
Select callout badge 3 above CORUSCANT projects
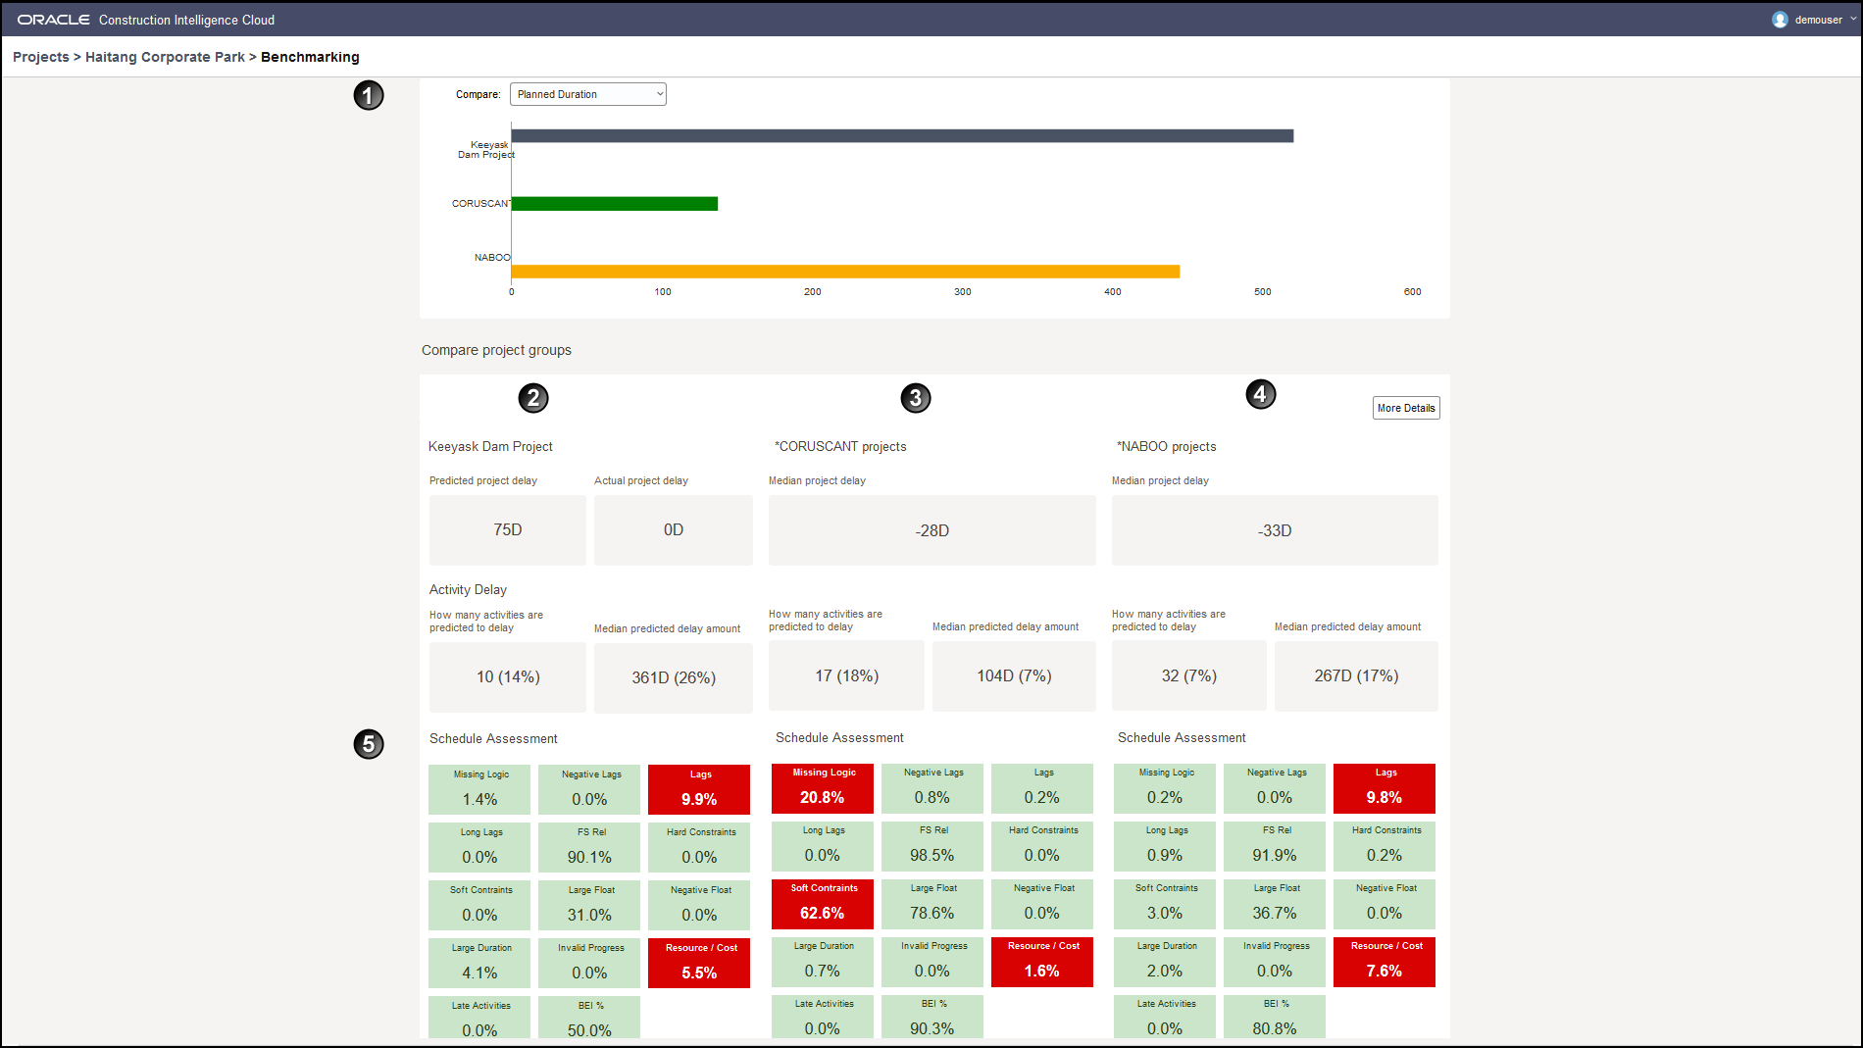(915, 398)
